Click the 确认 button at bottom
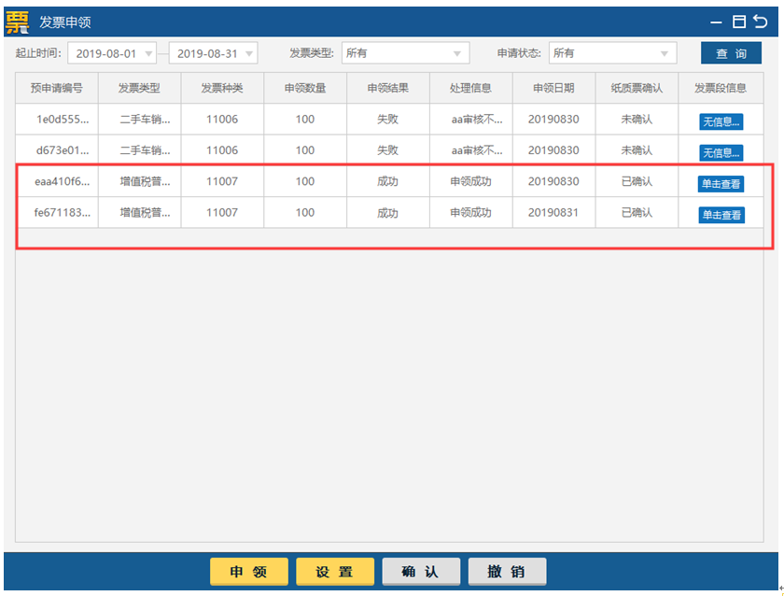The width and height of the screenshot is (784, 596). pyautogui.click(x=421, y=572)
